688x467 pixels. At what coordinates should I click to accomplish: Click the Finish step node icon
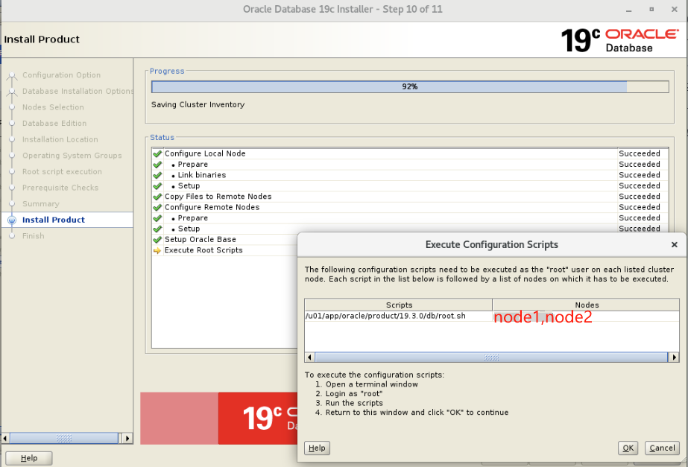tap(12, 236)
